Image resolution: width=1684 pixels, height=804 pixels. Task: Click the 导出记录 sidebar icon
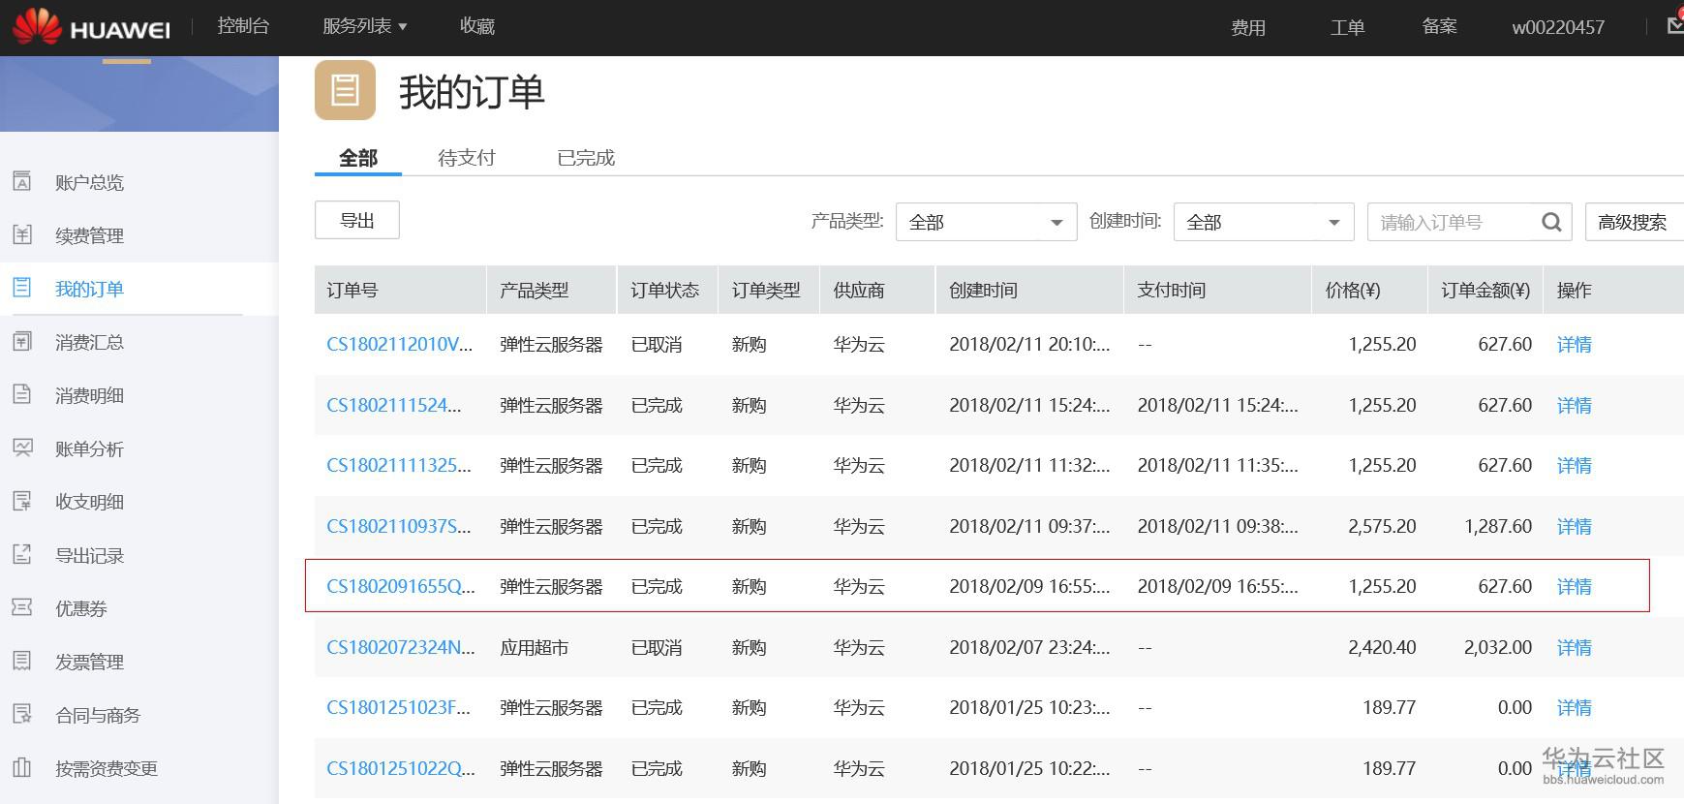(x=22, y=554)
